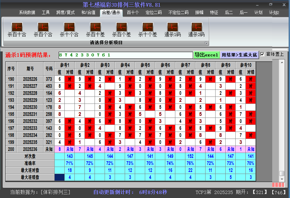
Task: Choose the 杀百十差 icon
Action: coord(95,29)
